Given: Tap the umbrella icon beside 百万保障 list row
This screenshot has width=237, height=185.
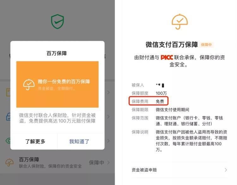Looking at the screenshot, I should tap(9, 162).
